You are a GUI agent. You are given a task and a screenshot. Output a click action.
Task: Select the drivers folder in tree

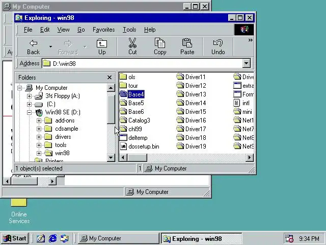[63, 137]
